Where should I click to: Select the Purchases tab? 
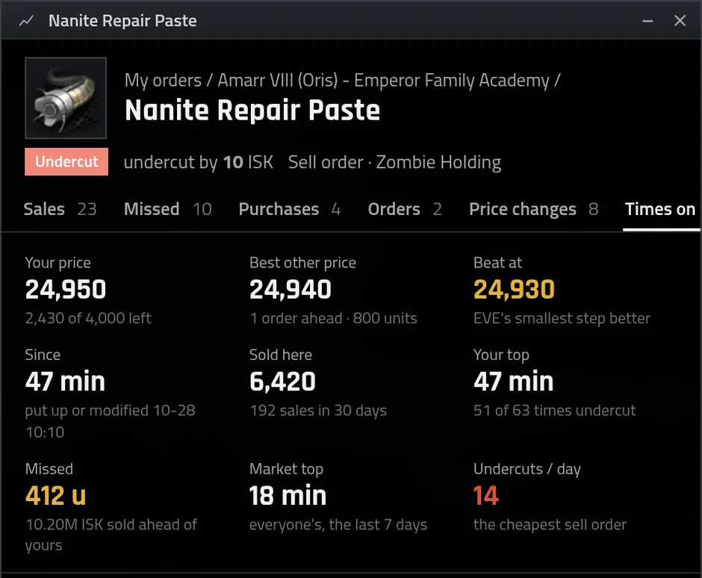[290, 209]
